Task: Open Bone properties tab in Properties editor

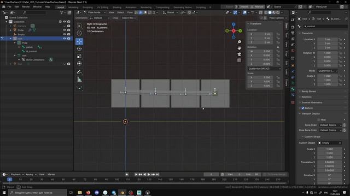Action: tap(293, 89)
